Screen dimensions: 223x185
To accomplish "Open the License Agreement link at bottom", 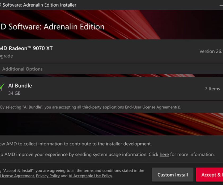I will tap(17, 176).
